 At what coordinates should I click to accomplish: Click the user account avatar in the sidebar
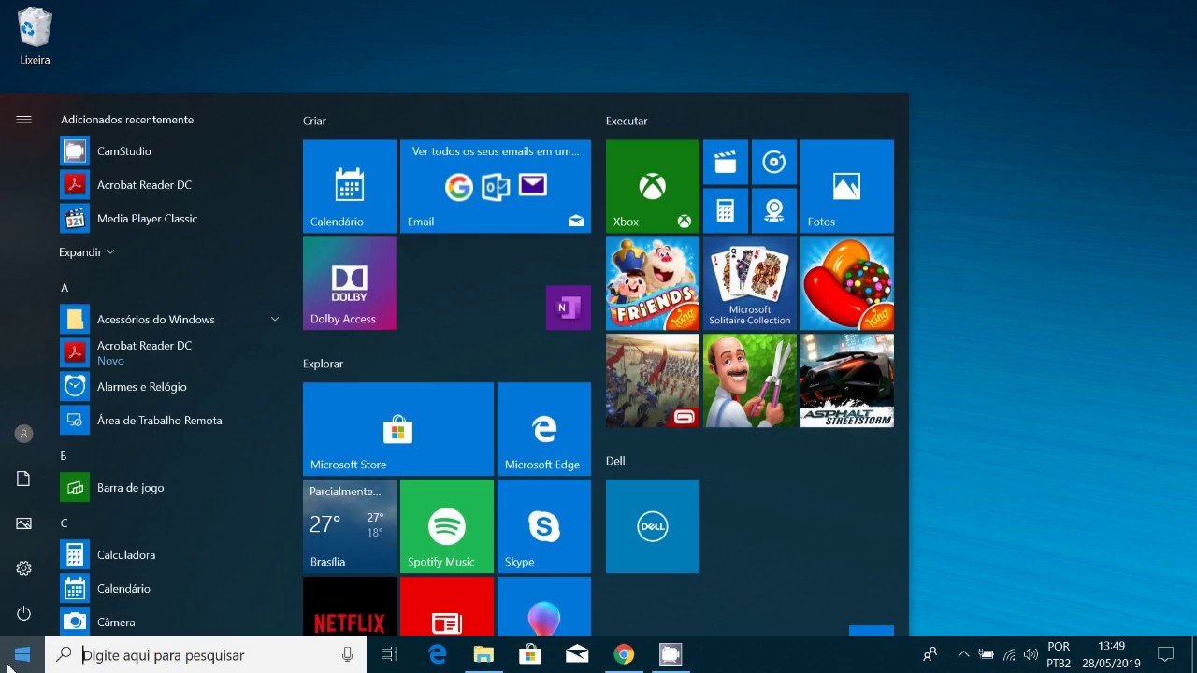click(23, 434)
